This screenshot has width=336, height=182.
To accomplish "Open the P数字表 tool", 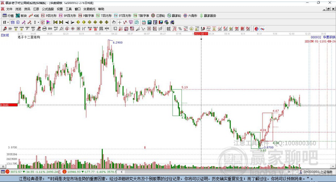I will tap(86, 16).
